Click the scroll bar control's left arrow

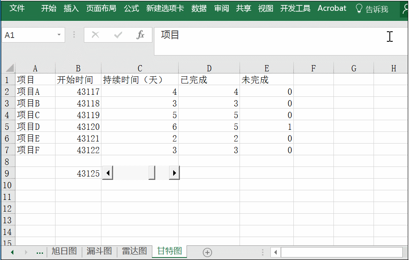point(108,173)
